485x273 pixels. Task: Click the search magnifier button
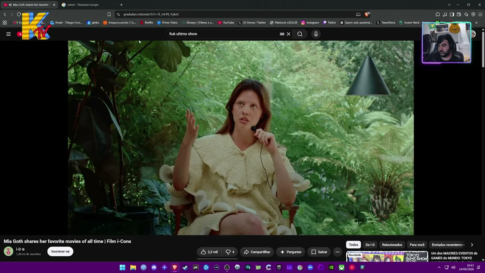[300, 34]
